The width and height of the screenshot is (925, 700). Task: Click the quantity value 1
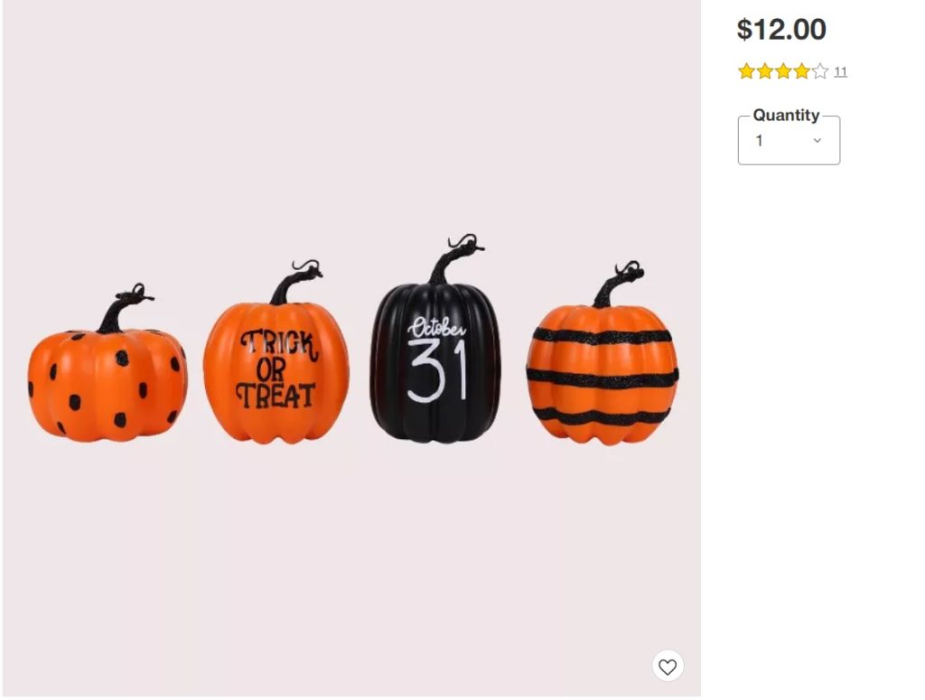759,141
